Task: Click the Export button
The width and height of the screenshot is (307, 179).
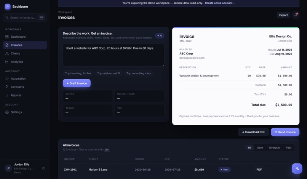Action: 283,15
